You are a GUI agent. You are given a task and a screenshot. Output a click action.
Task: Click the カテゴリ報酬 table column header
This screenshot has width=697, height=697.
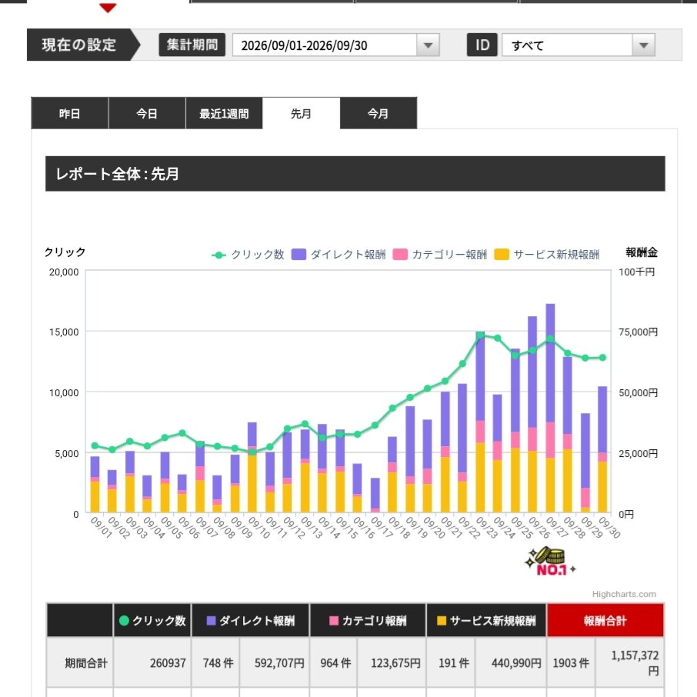pyautogui.click(x=368, y=621)
